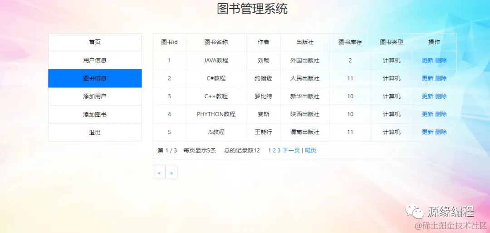Go to 添加用户 page

95,96
